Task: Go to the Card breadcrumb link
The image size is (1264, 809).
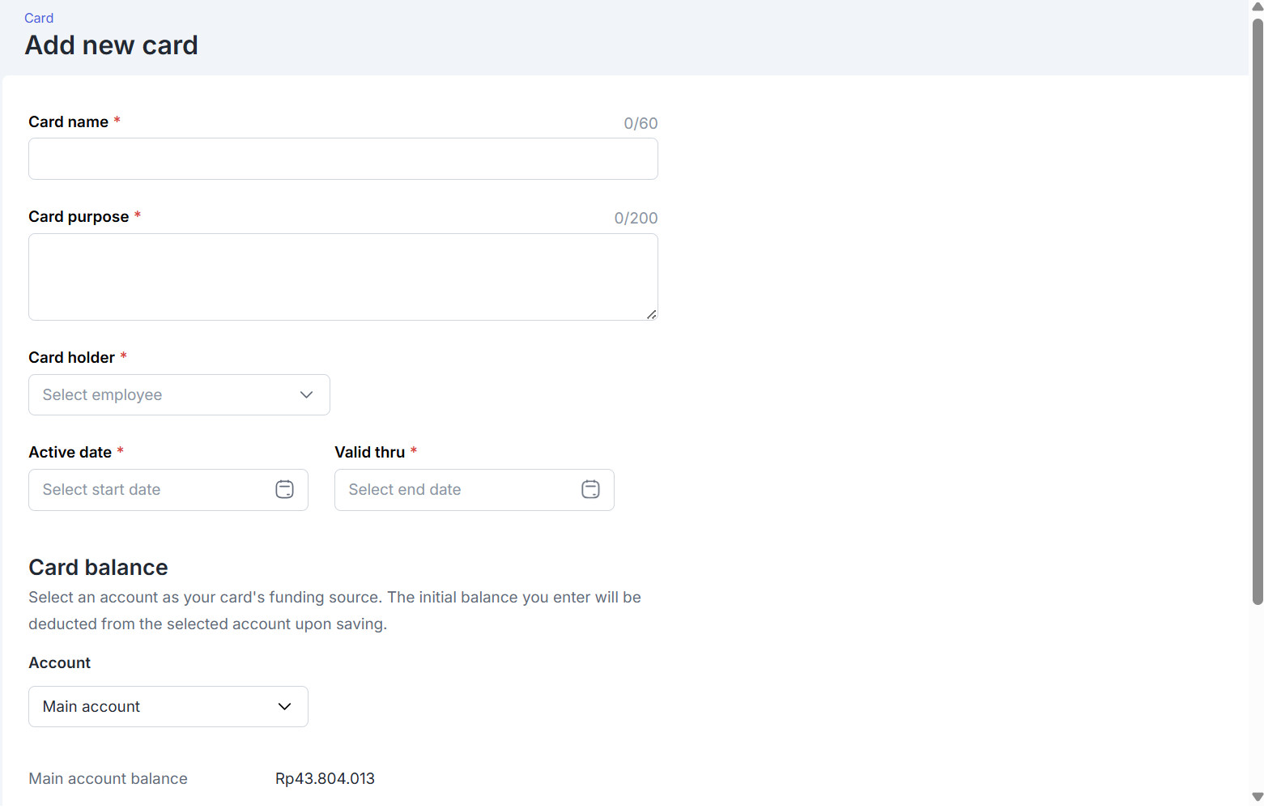Action: [x=39, y=18]
